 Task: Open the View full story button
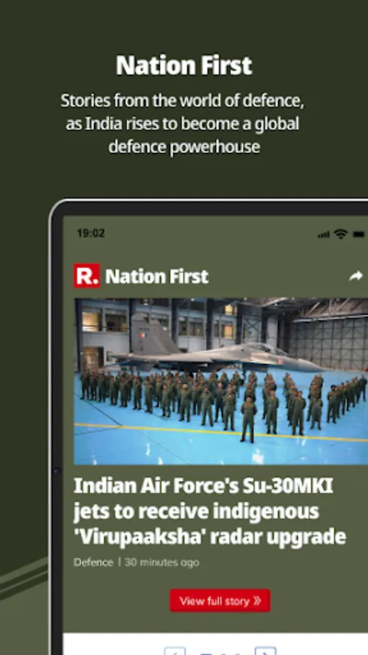pos(220,600)
